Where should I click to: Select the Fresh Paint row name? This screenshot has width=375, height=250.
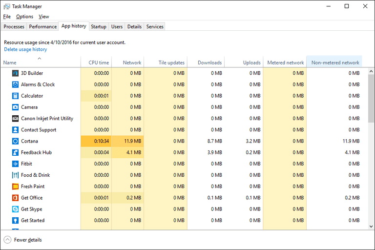[x=33, y=187]
